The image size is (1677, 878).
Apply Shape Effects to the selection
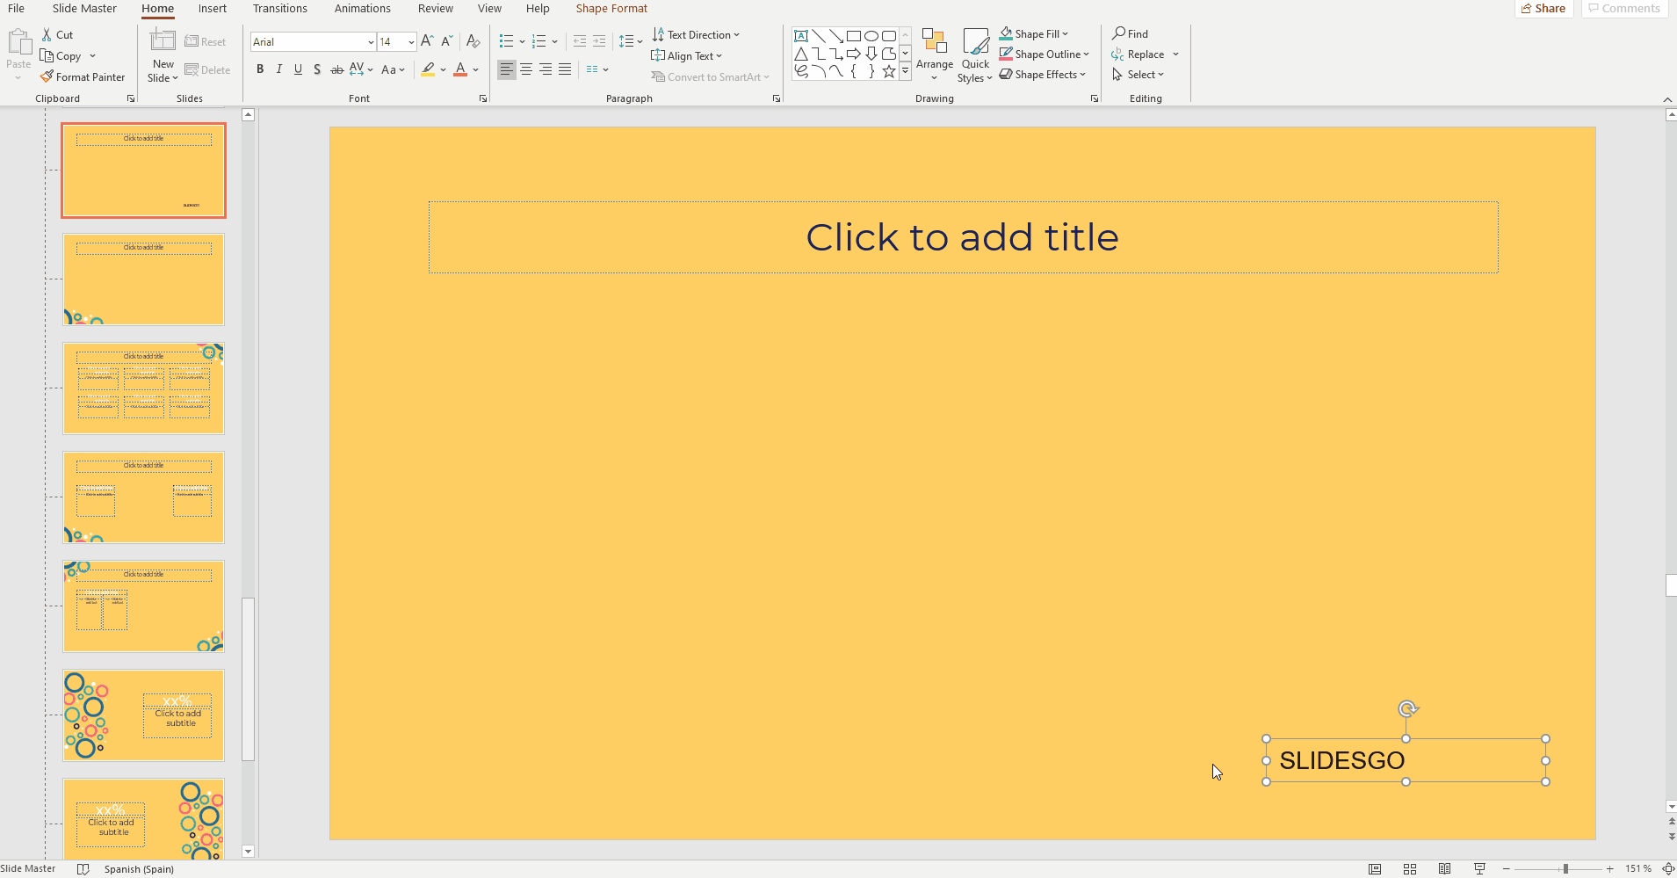click(1042, 74)
